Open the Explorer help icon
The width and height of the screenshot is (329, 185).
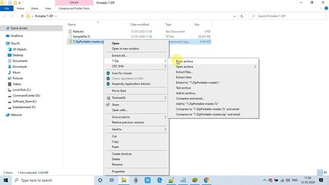(x=326, y=8)
